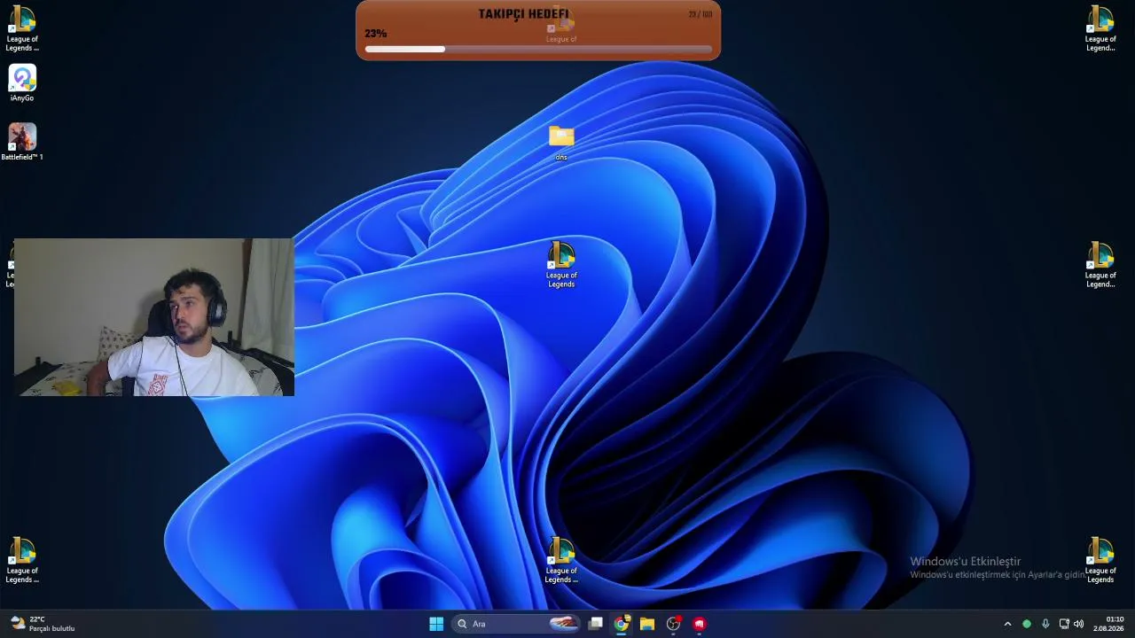This screenshot has width=1135, height=638.
Task: Open File Explorer from the taskbar
Action: click(647, 624)
